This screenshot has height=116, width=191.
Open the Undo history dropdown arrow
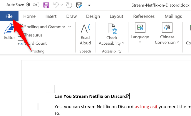tap(62, 5)
